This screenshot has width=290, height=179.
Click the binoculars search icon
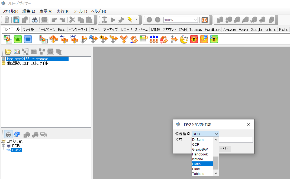point(35,20)
